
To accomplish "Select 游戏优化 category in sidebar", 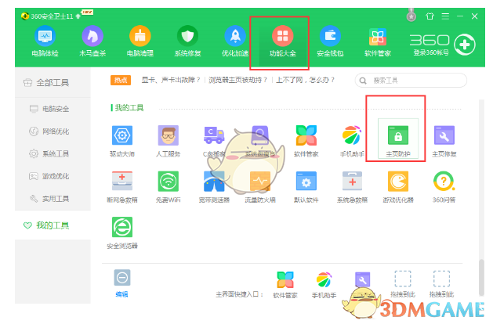I will (x=53, y=176).
